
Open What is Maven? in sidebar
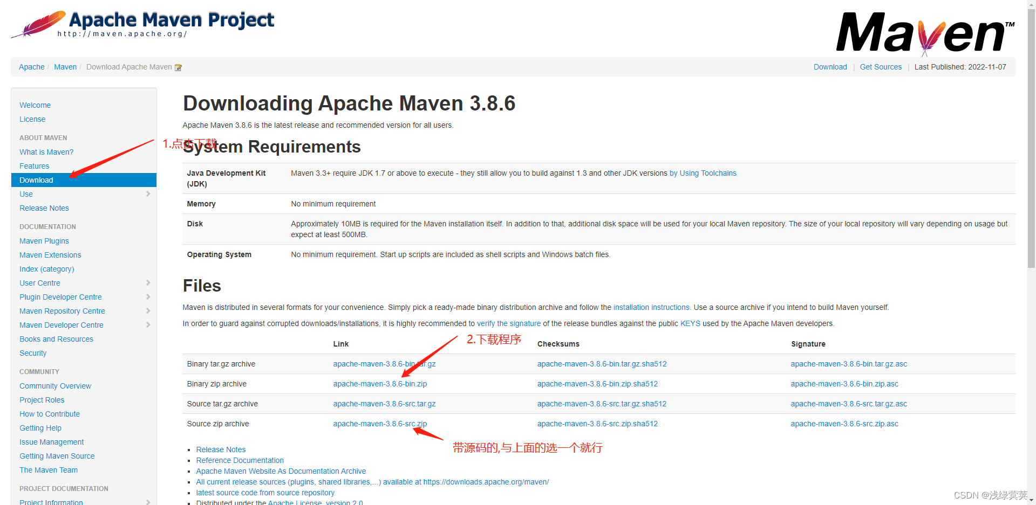46,152
